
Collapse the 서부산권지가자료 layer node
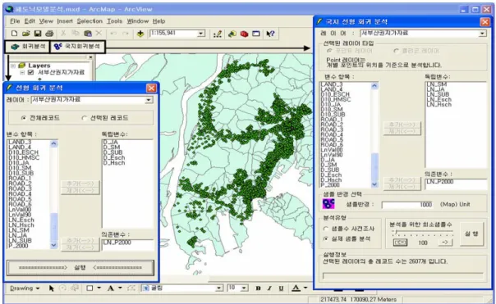[22, 72]
